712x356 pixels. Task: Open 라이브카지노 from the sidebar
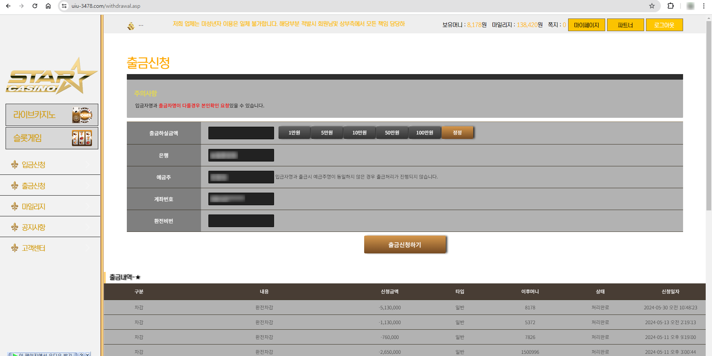click(52, 115)
